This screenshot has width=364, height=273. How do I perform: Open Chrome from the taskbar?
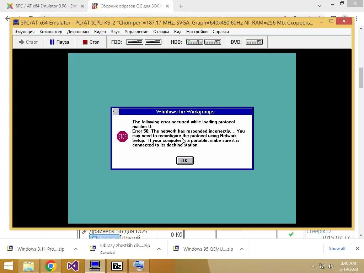pos(50,266)
